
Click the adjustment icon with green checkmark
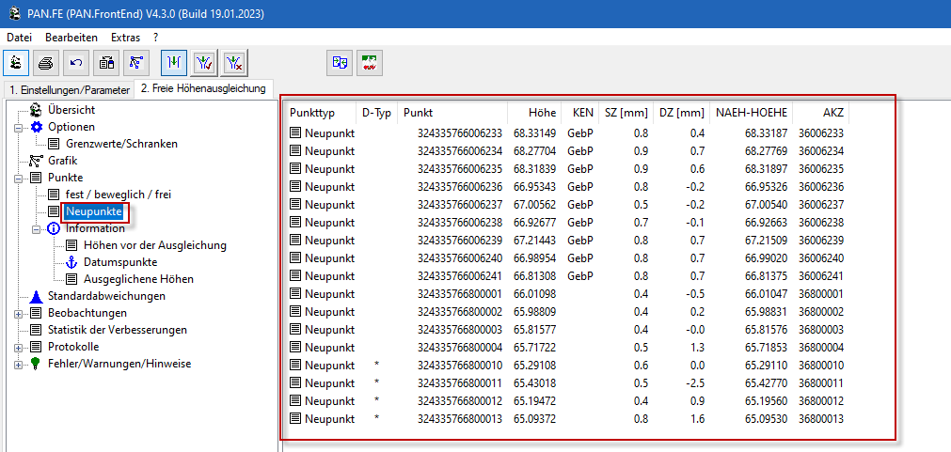204,63
